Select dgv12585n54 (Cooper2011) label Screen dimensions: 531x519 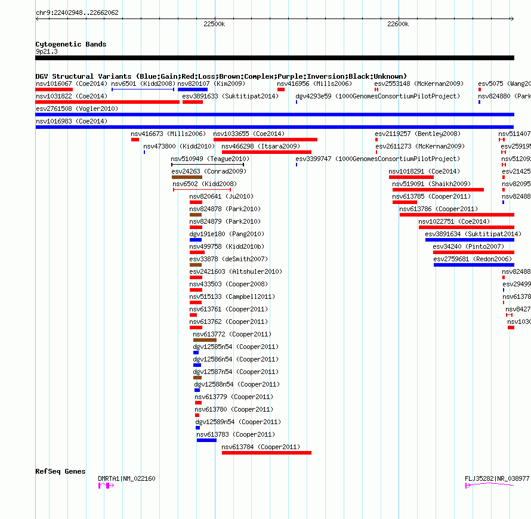pos(236,347)
